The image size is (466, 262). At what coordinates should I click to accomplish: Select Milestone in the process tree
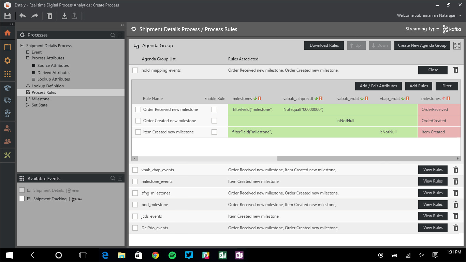click(x=40, y=99)
